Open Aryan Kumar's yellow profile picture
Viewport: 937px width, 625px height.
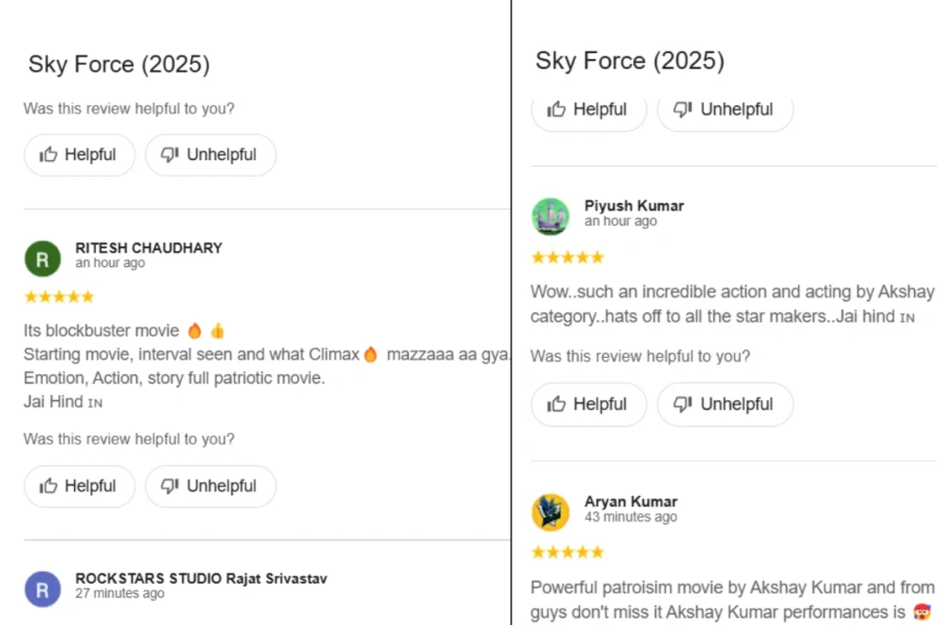[550, 512]
